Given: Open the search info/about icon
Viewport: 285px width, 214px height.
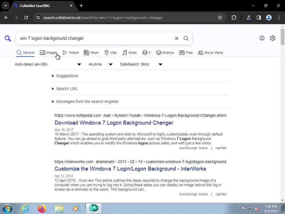Looking at the screenshot, I should pyautogui.click(x=262, y=38).
